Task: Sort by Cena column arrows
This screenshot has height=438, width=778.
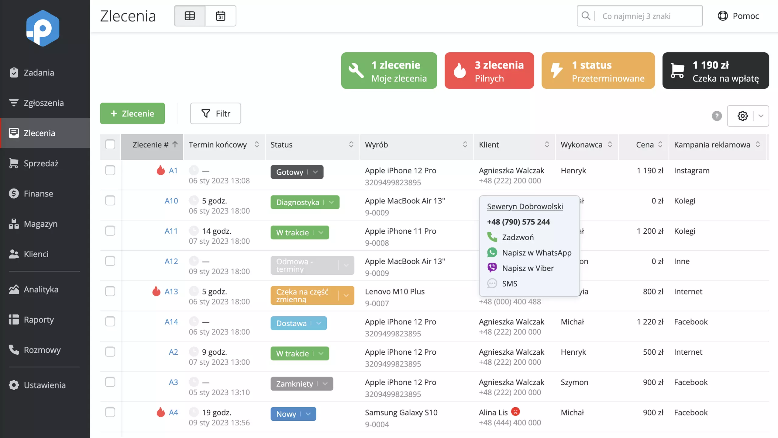Action: (x=660, y=144)
